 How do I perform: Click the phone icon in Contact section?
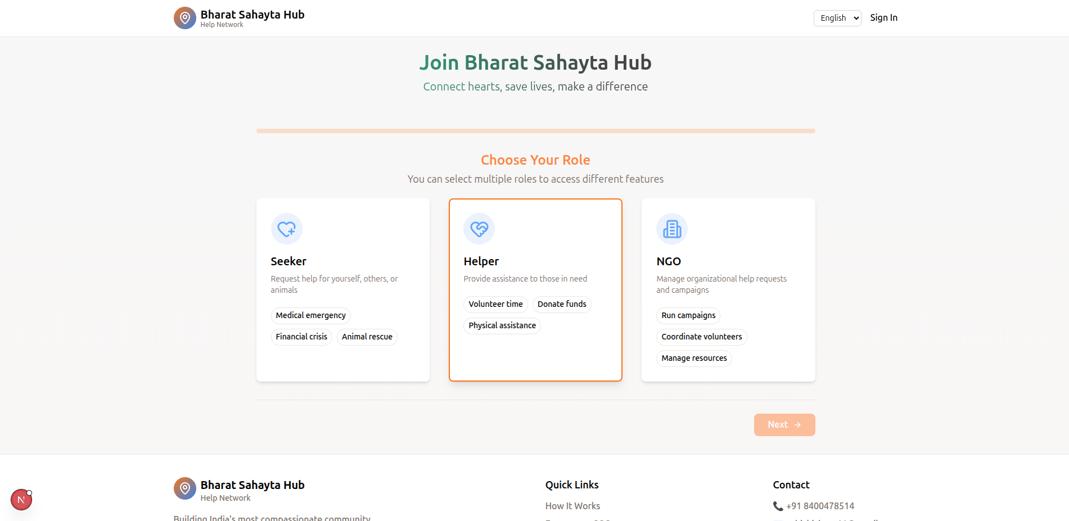[778, 506]
